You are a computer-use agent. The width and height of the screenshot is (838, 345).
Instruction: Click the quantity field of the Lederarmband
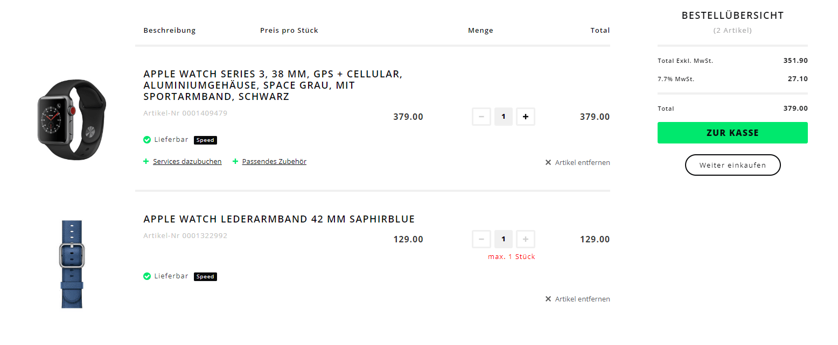click(504, 239)
